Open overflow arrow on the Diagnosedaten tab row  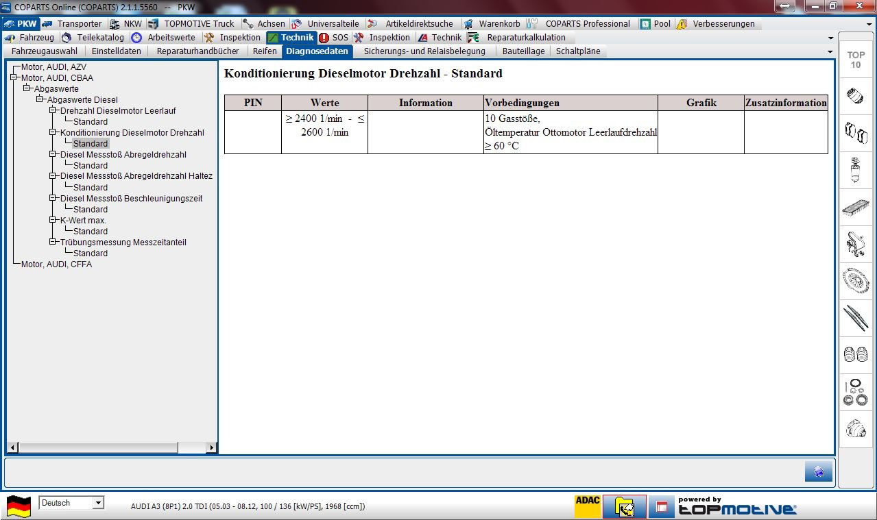pyautogui.click(x=831, y=52)
